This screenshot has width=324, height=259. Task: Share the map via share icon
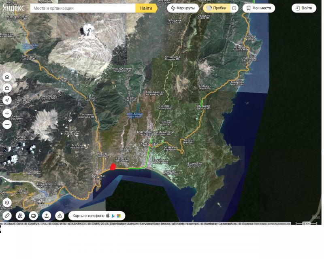click(x=47, y=216)
